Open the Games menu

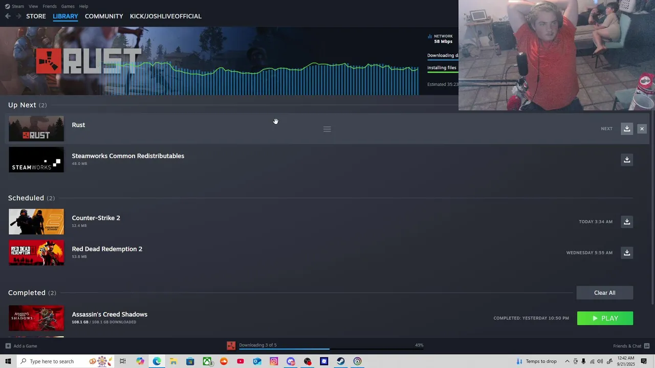pyautogui.click(x=68, y=6)
